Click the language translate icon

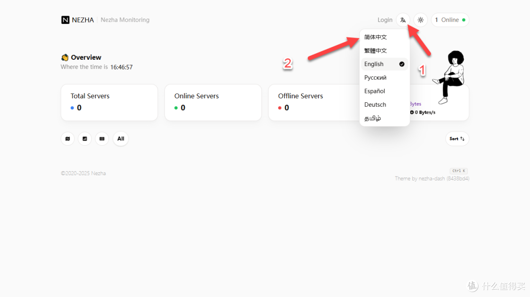(x=403, y=20)
